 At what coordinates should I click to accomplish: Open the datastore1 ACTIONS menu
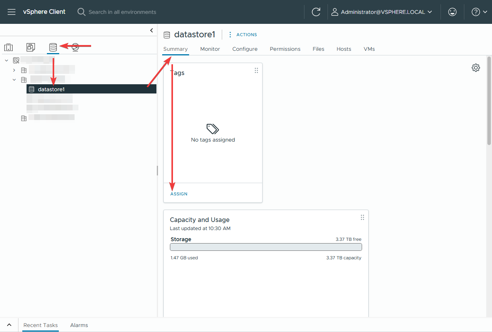pos(243,35)
